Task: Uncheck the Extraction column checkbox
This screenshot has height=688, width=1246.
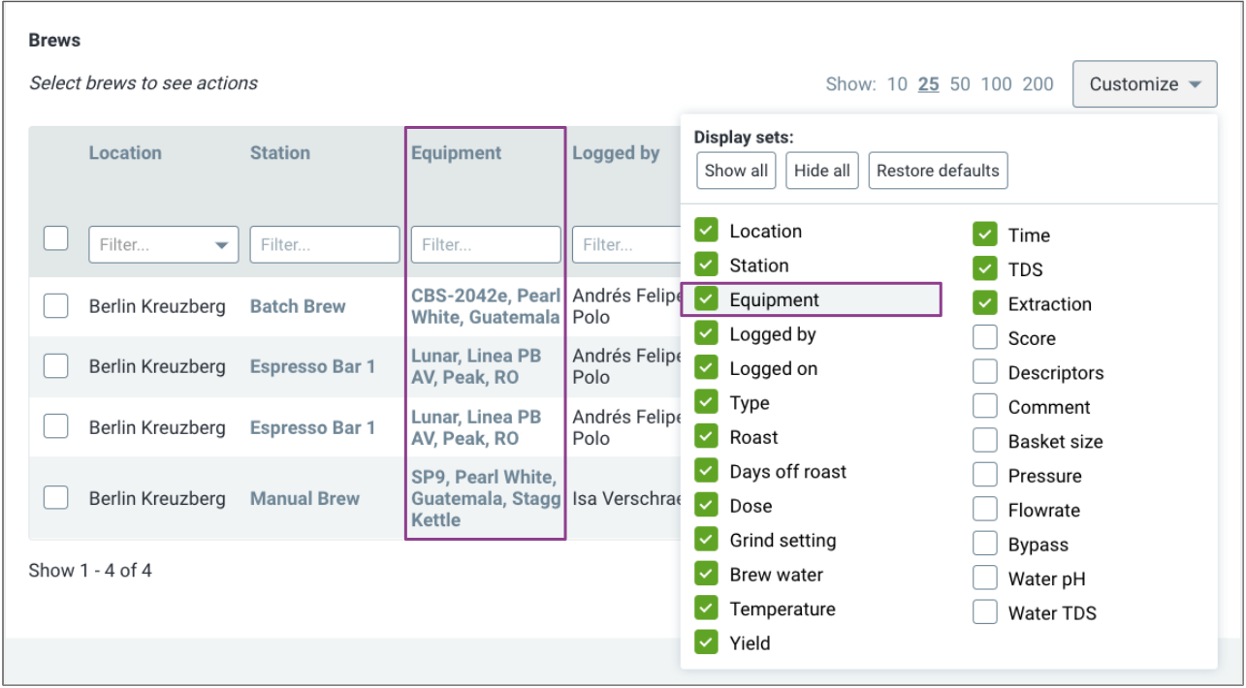Action: 985,303
